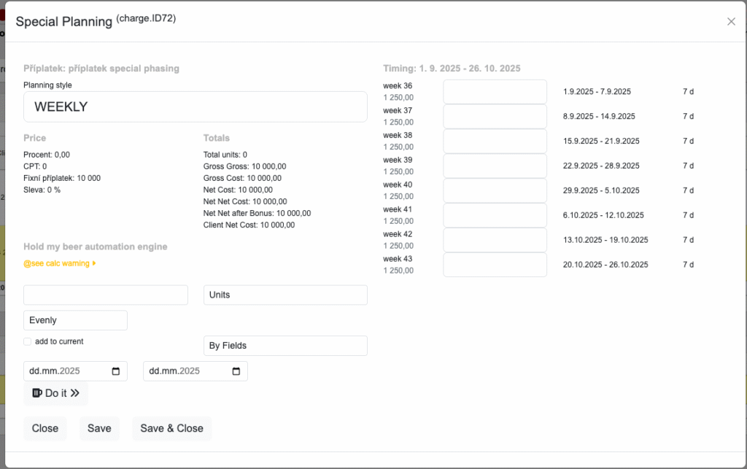Image resolution: width=747 pixels, height=469 pixels.
Task: Open calendar picker on second date field
Action: [236, 371]
